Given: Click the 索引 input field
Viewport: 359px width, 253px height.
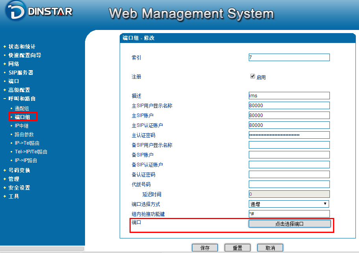Looking at the screenshot, I should point(289,58).
